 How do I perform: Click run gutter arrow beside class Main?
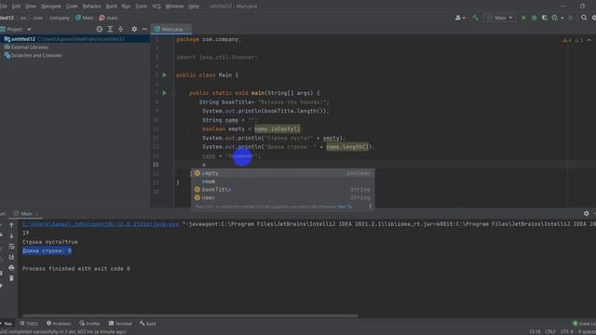tap(164, 74)
